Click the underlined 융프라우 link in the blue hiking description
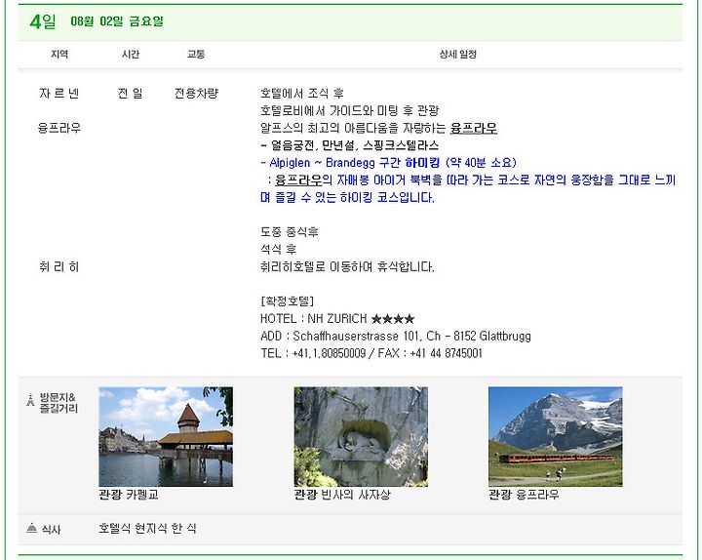Image resolution: width=702 pixels, height=560 pixels. tap(298, 180)
